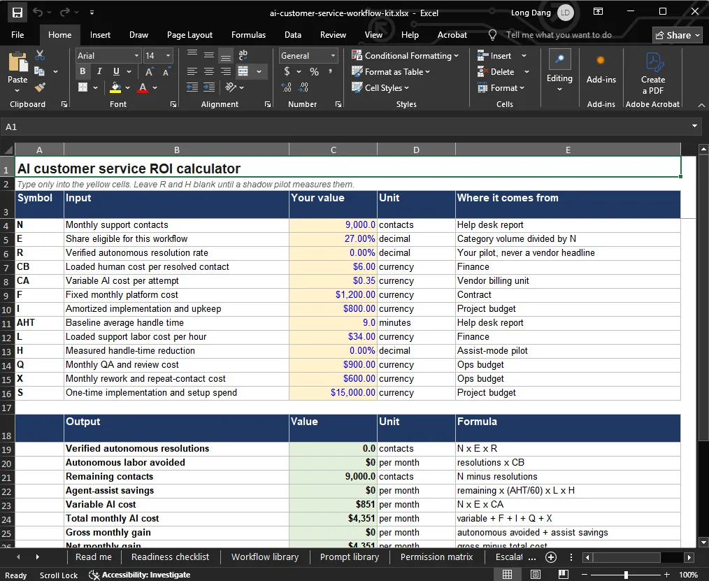Expand Conditional Formatting menu
Viewport: 709px width, 581px height.
405,56
